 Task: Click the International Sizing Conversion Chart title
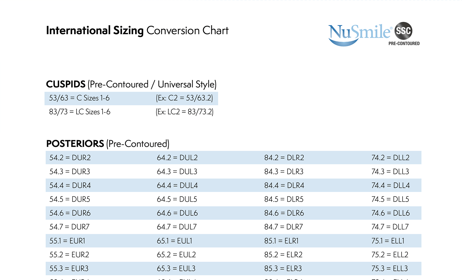(x=137, y=31)
